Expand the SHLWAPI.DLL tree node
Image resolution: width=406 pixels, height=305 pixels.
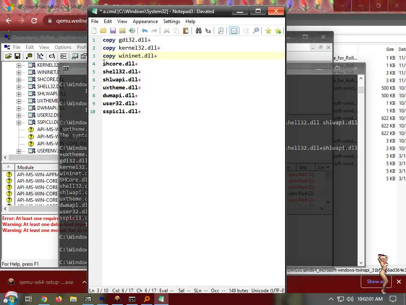click(19, 94)
